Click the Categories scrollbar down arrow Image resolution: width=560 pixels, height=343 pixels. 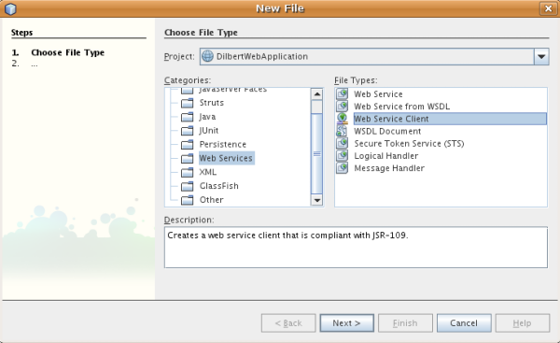click(316, 200)
